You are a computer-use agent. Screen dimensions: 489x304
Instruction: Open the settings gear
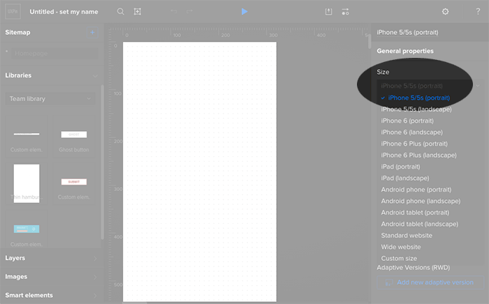click(x=446, y=12)
